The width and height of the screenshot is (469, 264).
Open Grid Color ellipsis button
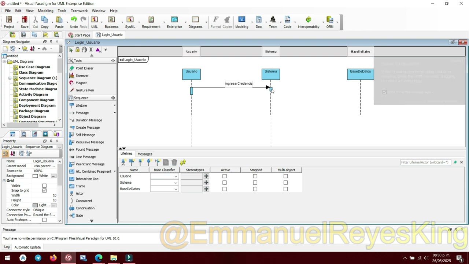53,205
